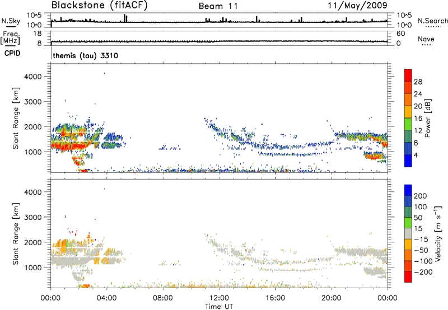Click the "3000" tick in the velocity panel
This screenshot has width=448, height=310.
[x=33, y=217]
